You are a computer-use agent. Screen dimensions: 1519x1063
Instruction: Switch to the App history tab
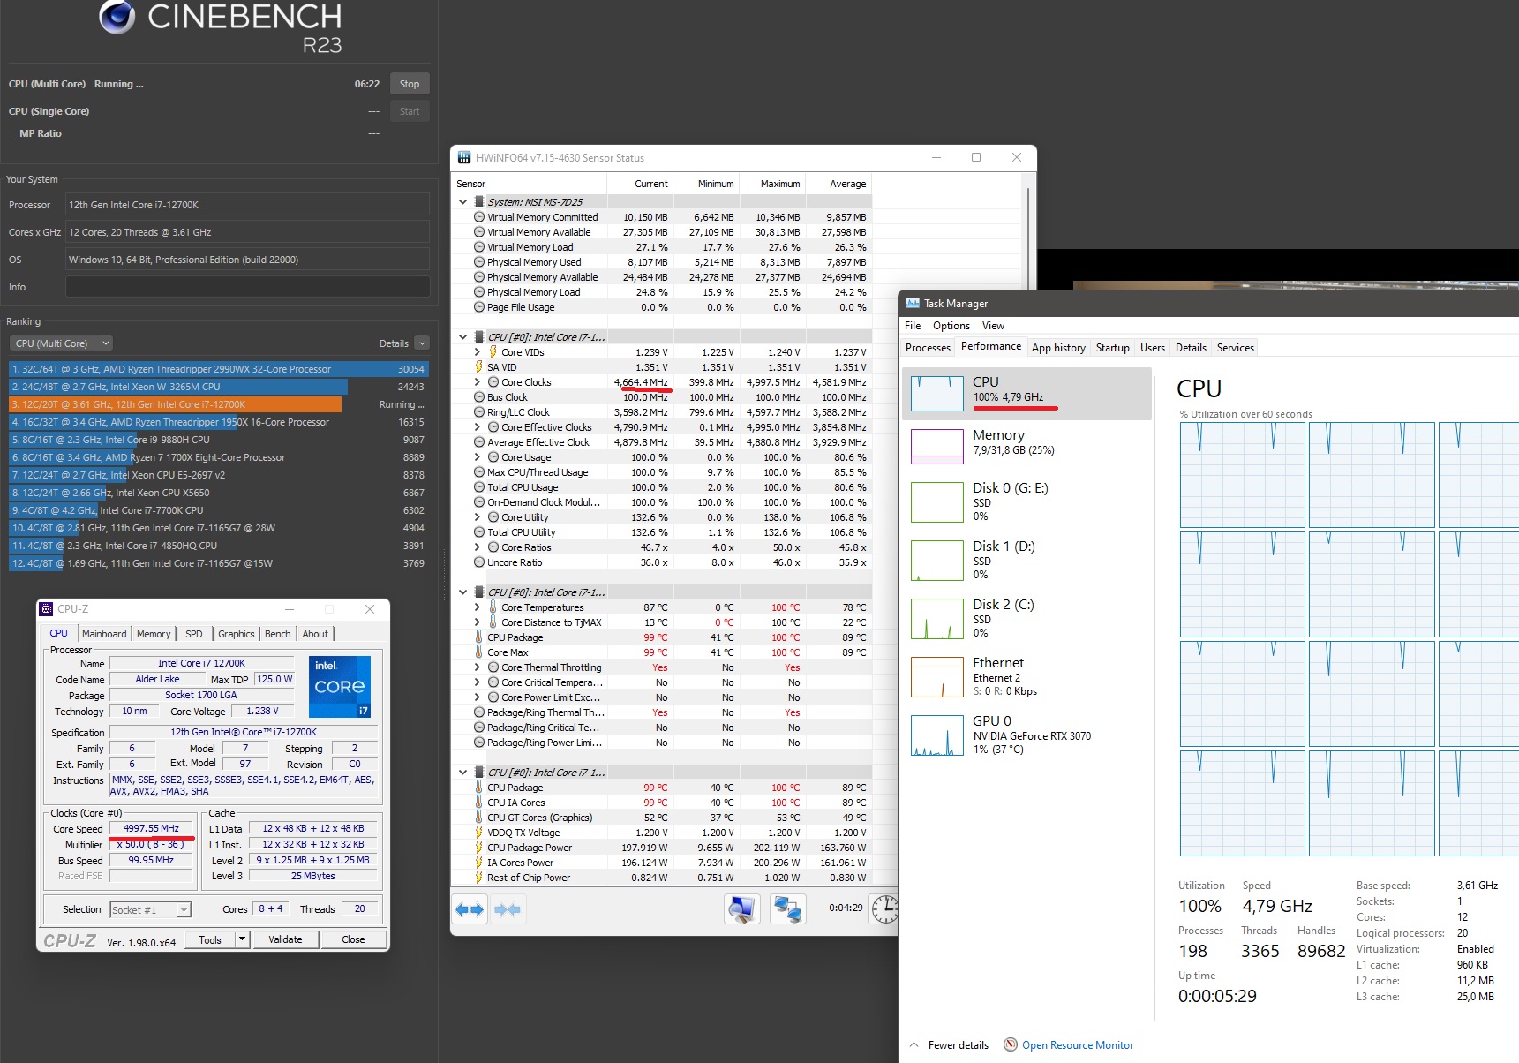(x=1058, y=348)
